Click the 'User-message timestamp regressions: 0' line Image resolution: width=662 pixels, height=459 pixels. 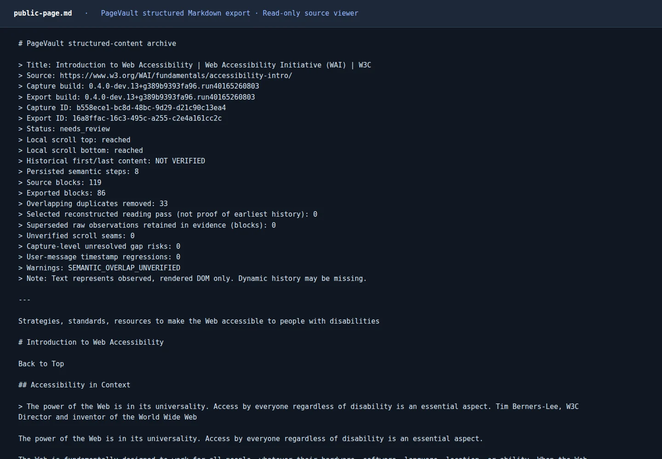(x=99, y=257)
